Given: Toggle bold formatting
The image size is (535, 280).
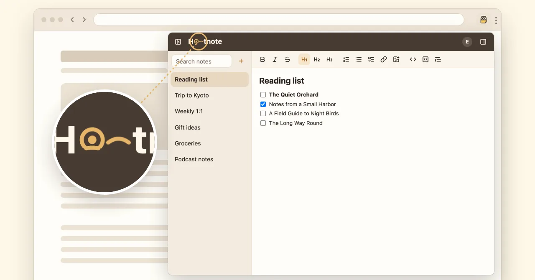Looking at the screenshot, I should 262,59.
